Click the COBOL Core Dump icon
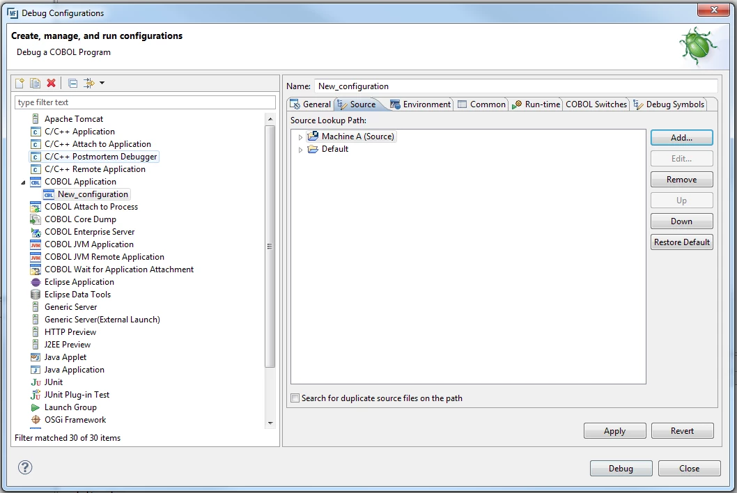 point(36,219)
